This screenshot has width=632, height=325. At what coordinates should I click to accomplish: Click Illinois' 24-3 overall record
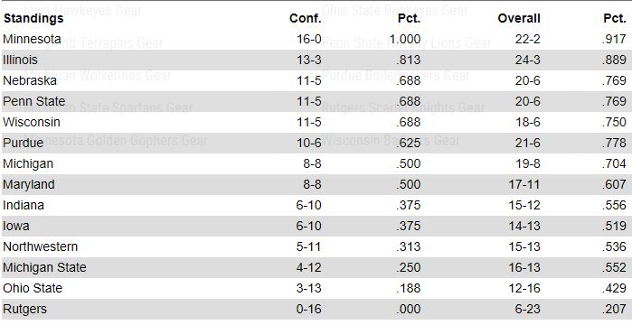pyautogui.click(x=527, y=60)
